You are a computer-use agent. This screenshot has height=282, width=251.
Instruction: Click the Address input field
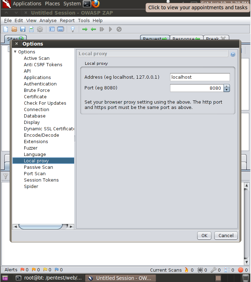pyautogui.click(x=200, y=77)
